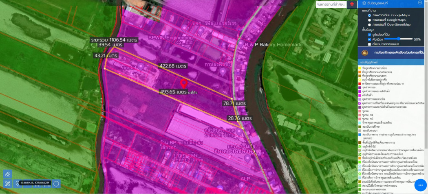Select the coordinate pin location tool
Viewport: 428px width, 194px height.
(17, 183)
